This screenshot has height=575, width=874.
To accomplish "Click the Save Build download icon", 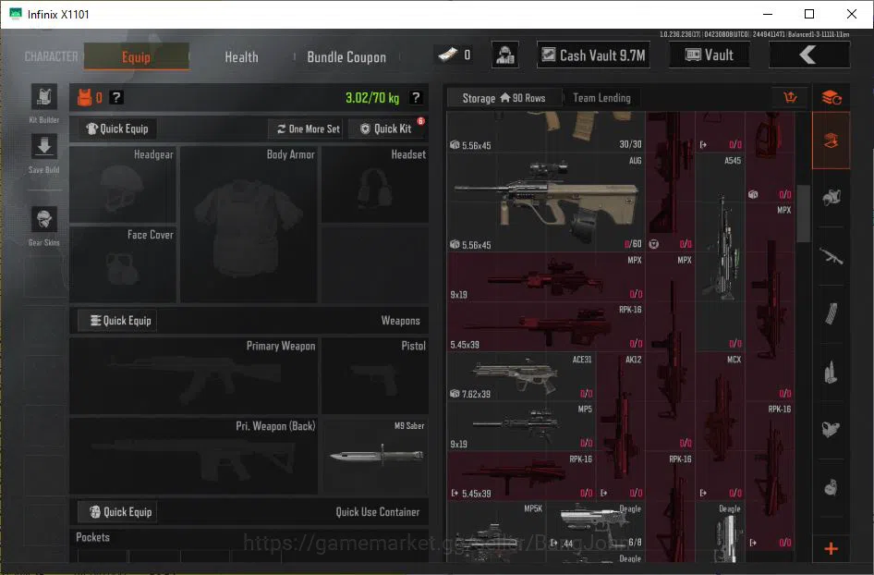I will point(44,147).
